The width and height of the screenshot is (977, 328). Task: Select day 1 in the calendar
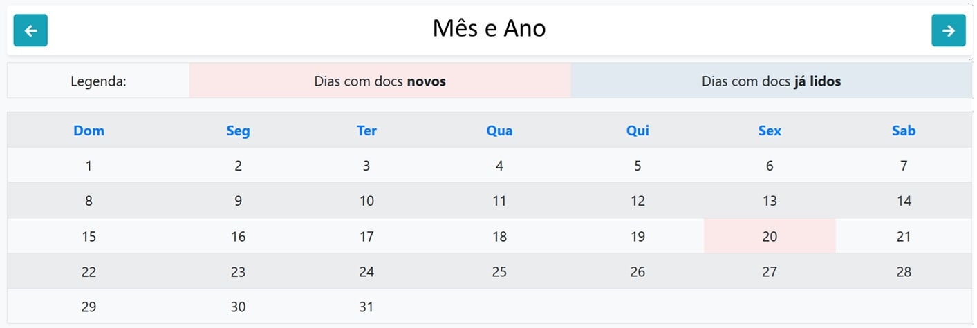[x=89, y=166]
